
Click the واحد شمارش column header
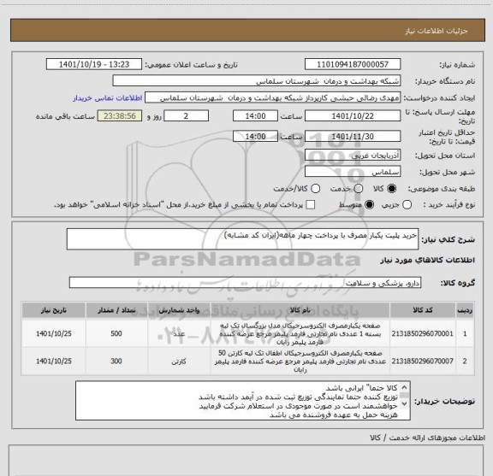(x=179, y=310)
